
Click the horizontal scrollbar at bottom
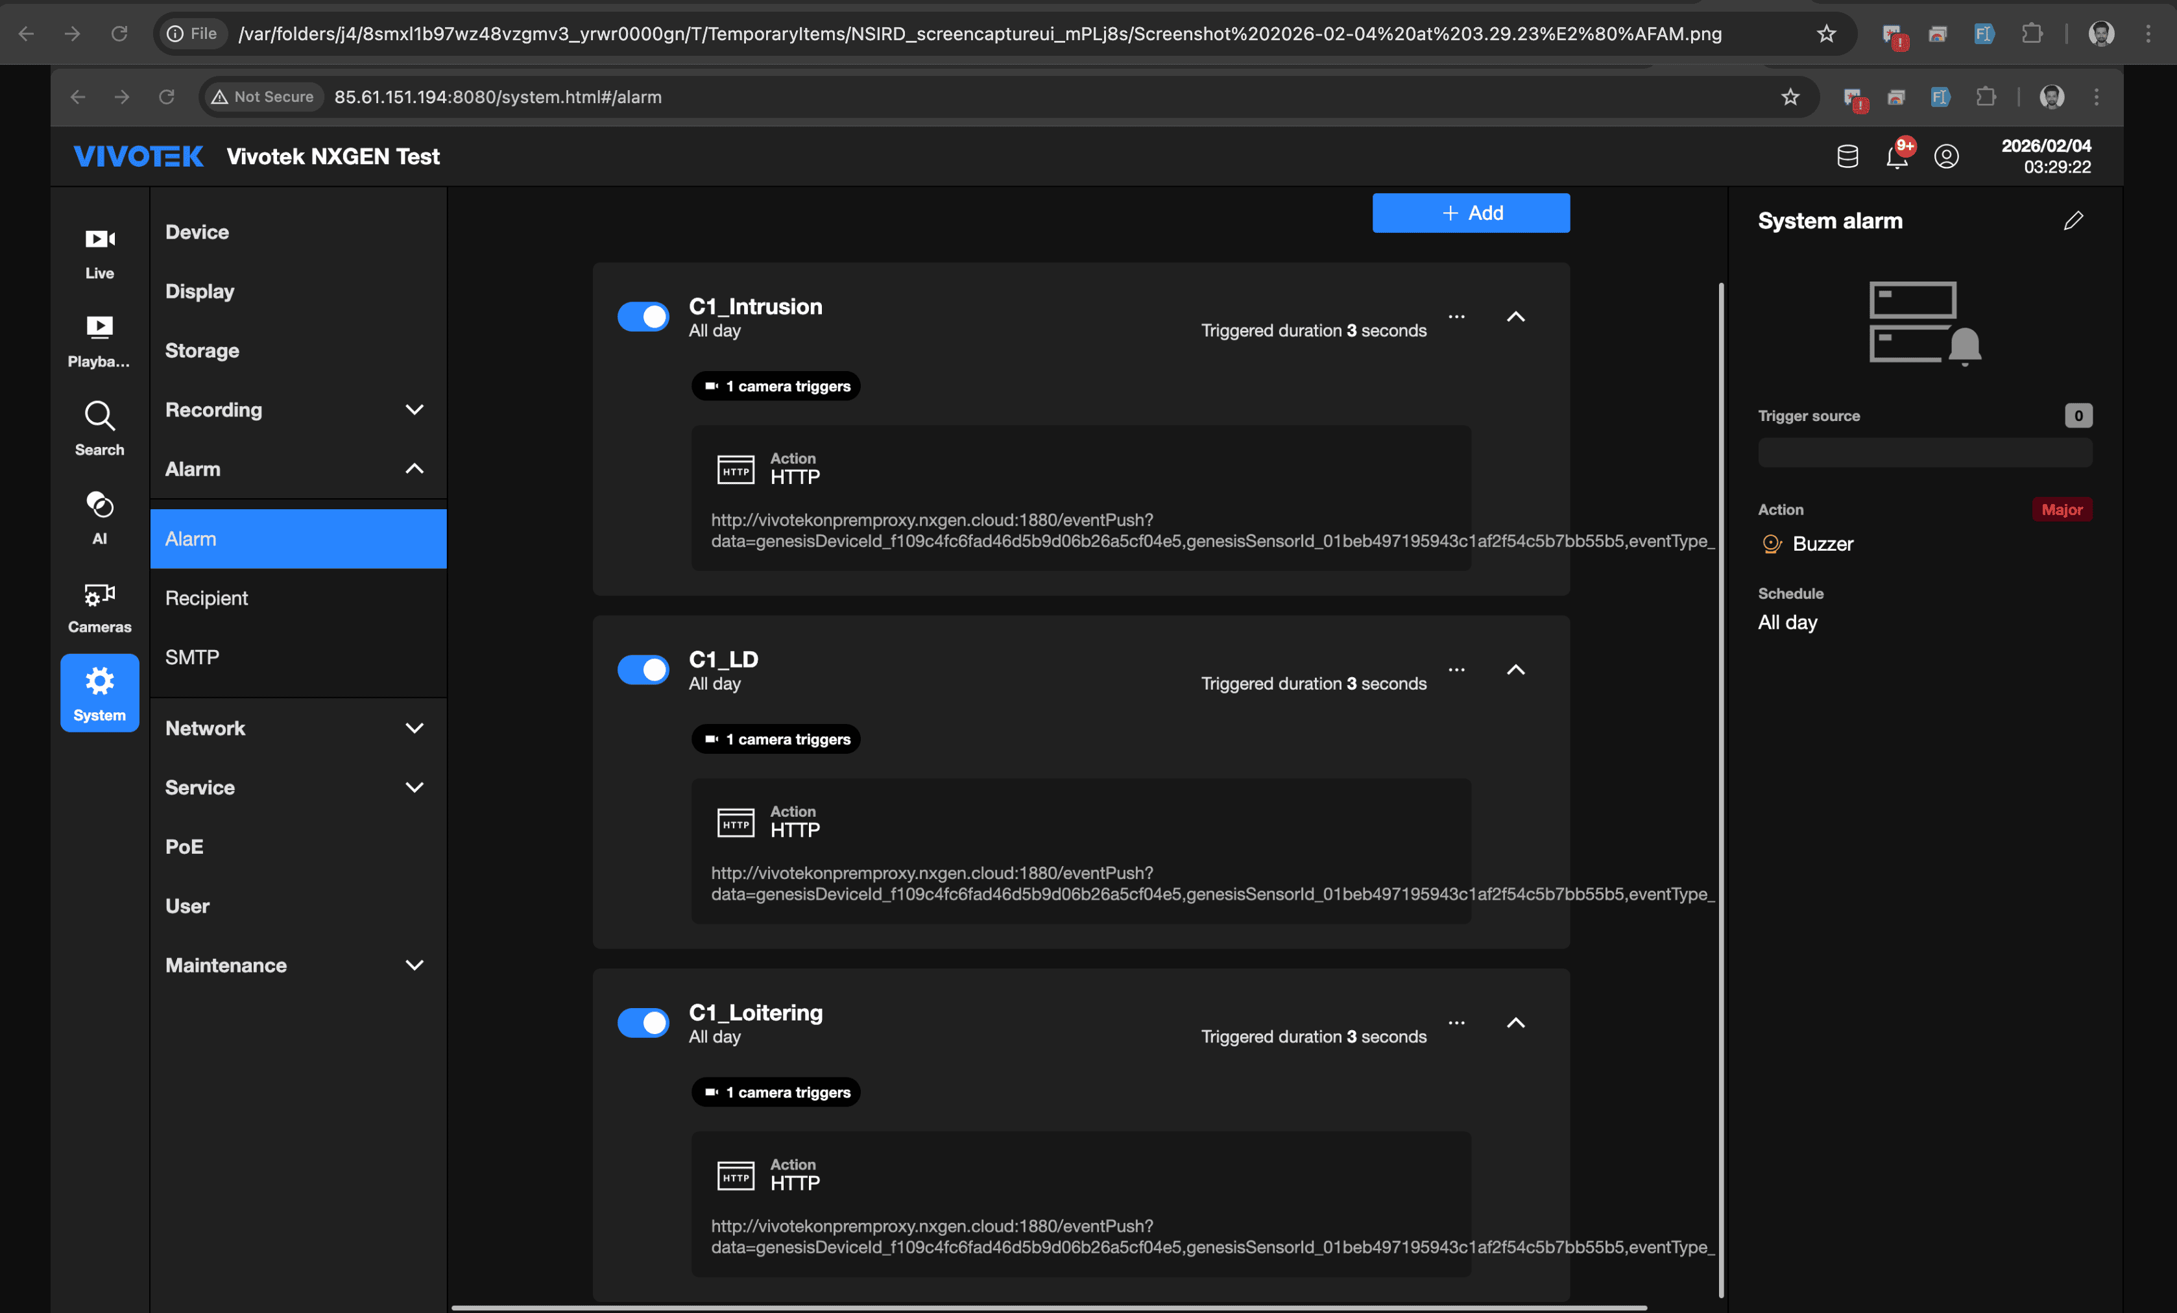[x=1049, y=1308]
